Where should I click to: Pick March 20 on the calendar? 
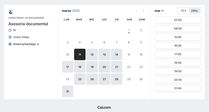[104, 67]
